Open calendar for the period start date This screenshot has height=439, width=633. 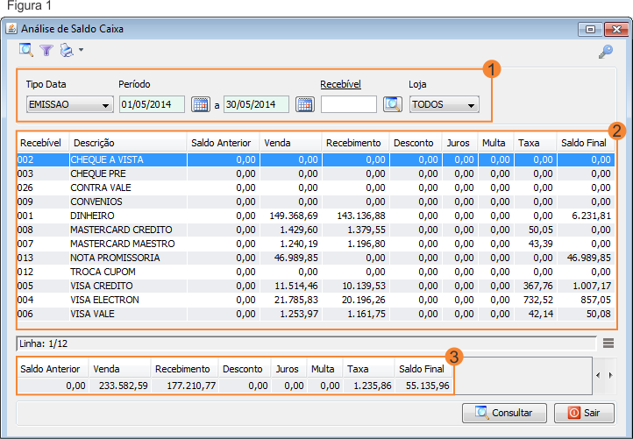click(201, 105)
